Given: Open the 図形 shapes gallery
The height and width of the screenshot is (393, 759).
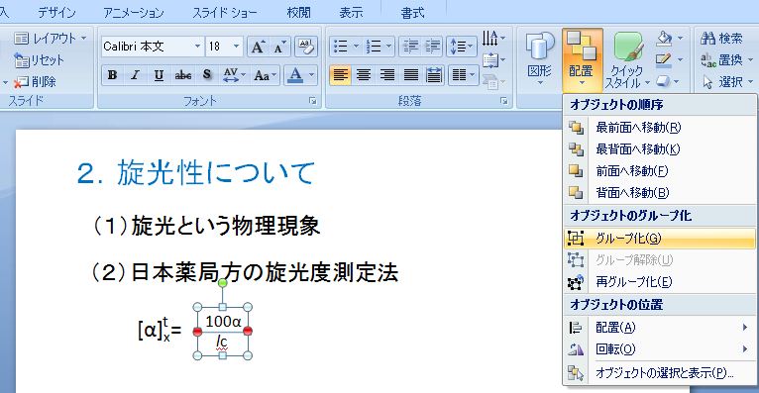Looking at the screenshot, I should [540, 58].
